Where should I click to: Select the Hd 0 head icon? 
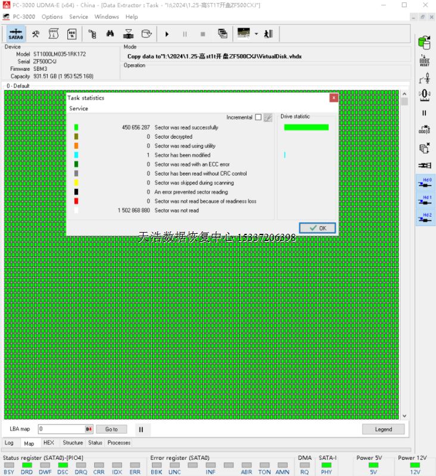[x=425, y=183]
